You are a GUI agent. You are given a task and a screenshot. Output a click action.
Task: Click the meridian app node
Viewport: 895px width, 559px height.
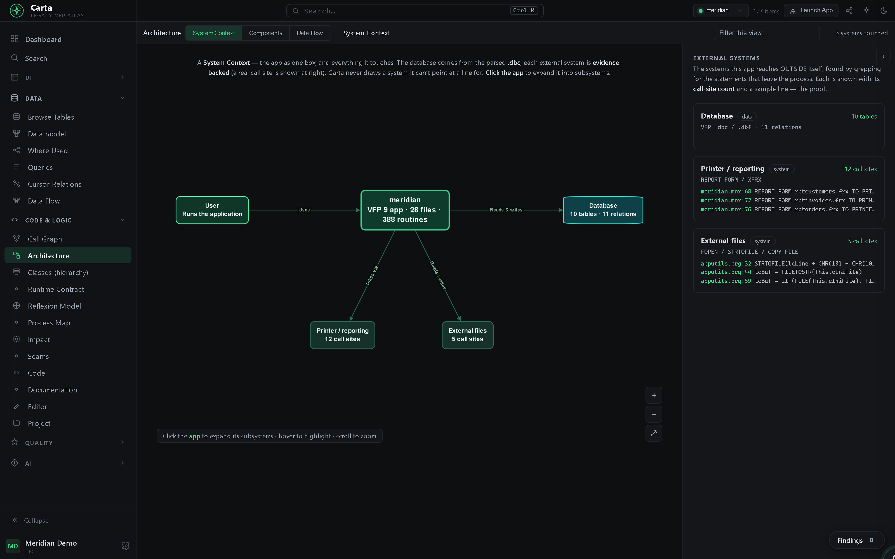(x=405, y=210)
